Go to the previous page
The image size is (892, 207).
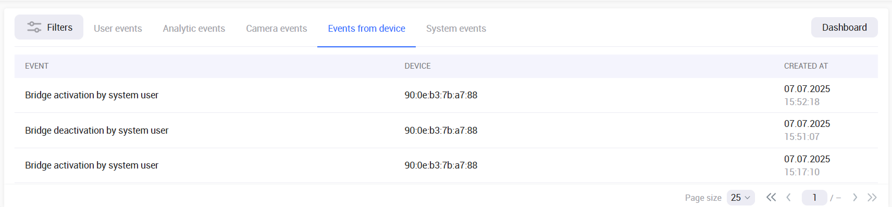[x=789, y=197]
